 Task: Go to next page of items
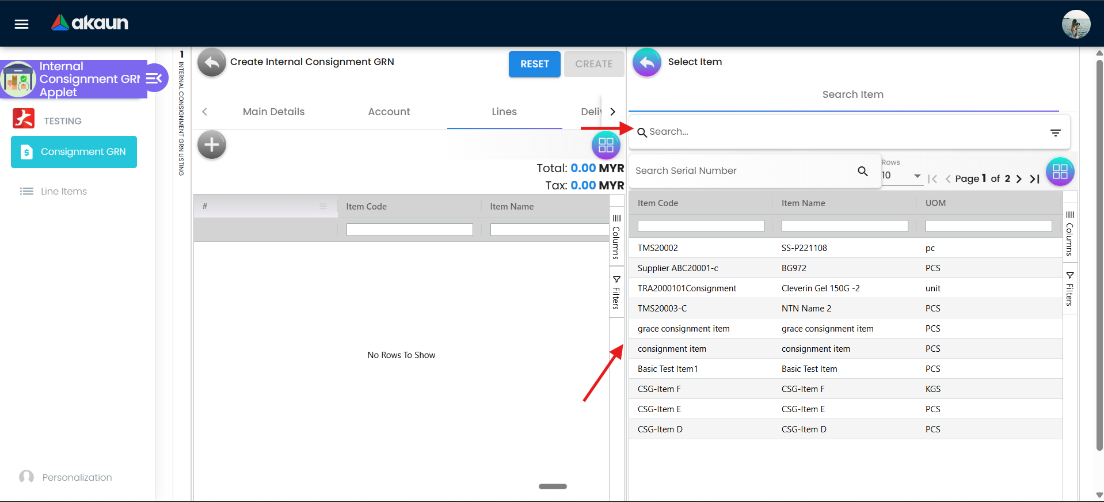1019,179
